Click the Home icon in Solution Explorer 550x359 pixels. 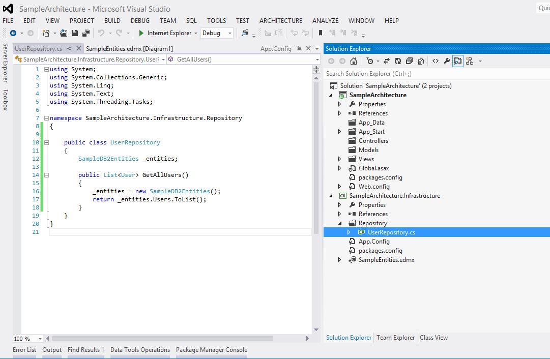click(354, 61)
